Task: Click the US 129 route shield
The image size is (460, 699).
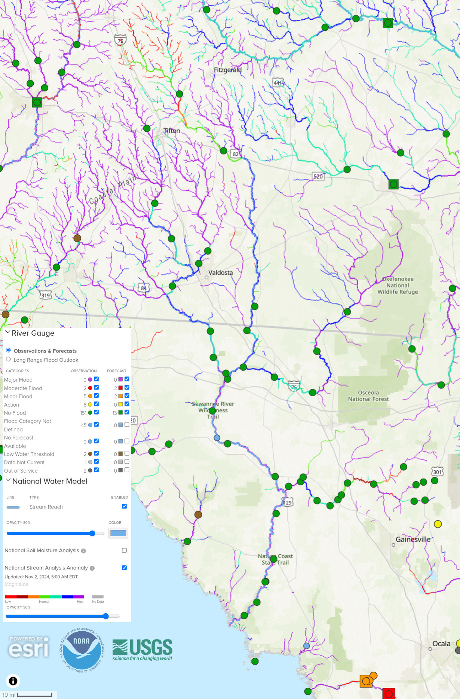Action: point(287,503)
